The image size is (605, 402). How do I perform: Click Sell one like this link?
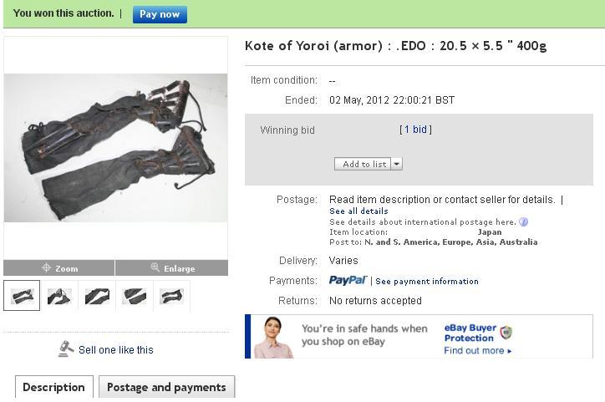[116, 349]
